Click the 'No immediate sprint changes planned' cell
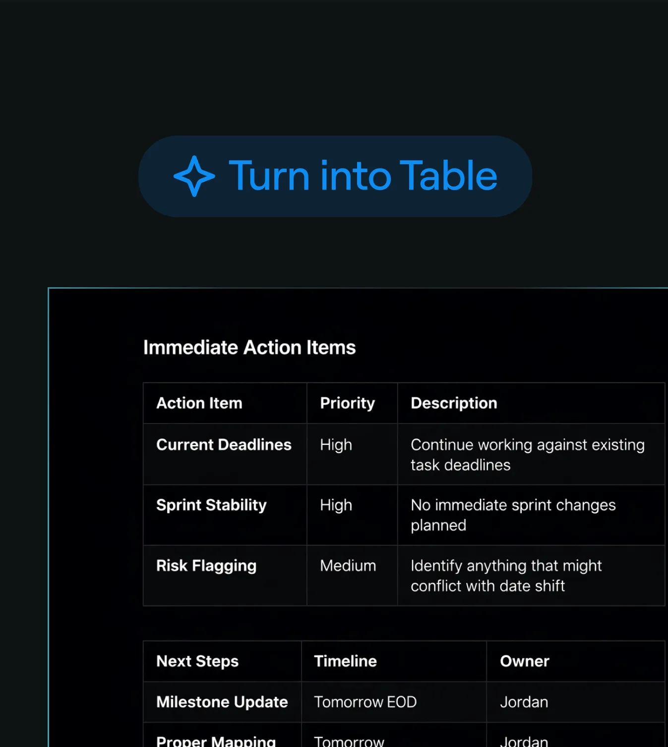668x747 pixels. pos(531,515)
